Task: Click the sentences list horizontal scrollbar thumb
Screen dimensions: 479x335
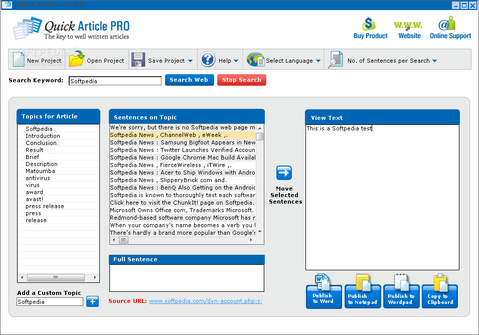Action: [x=123, y=240]
